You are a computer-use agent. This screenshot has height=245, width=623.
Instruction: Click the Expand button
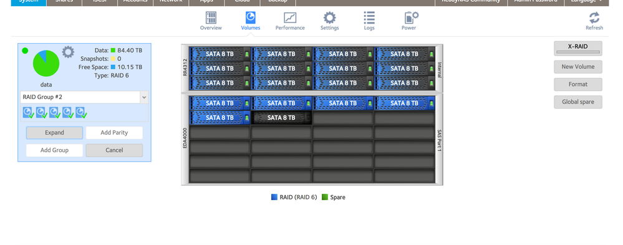coord(54,133)
